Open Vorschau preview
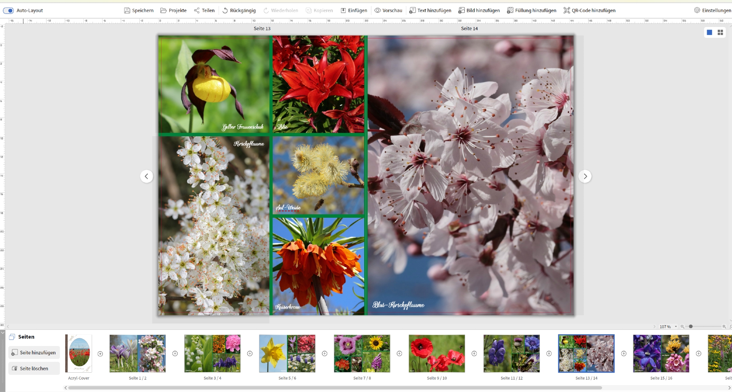Viewport: 732px width, 392px height. pyautogui.click(x=388, y=11)
